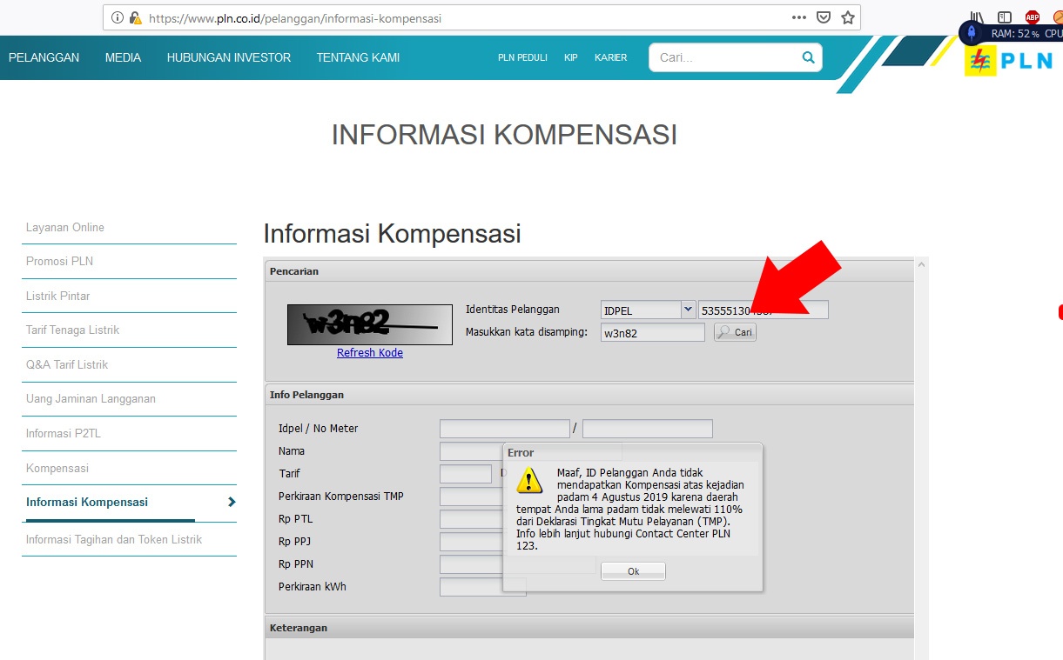
Task: Open the PELANGGAN menu
Action: (44, 57)
